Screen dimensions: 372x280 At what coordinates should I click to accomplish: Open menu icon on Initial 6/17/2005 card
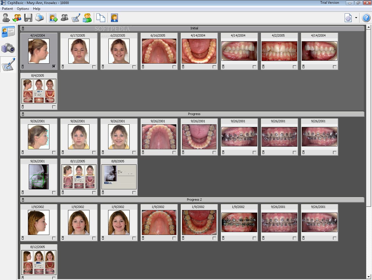click(x=63, y=67)
